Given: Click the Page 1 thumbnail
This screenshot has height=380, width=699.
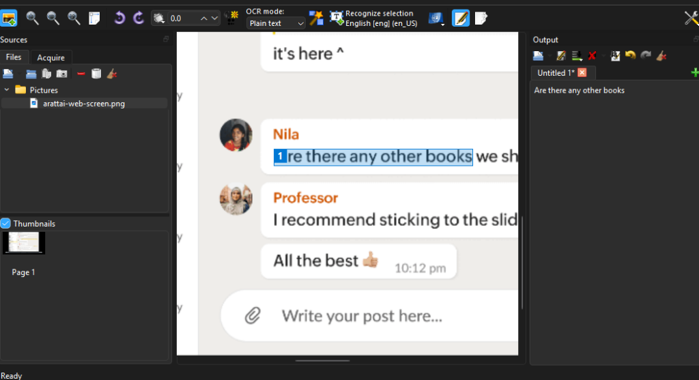Looking at the screenshot, I should point(24,243).
